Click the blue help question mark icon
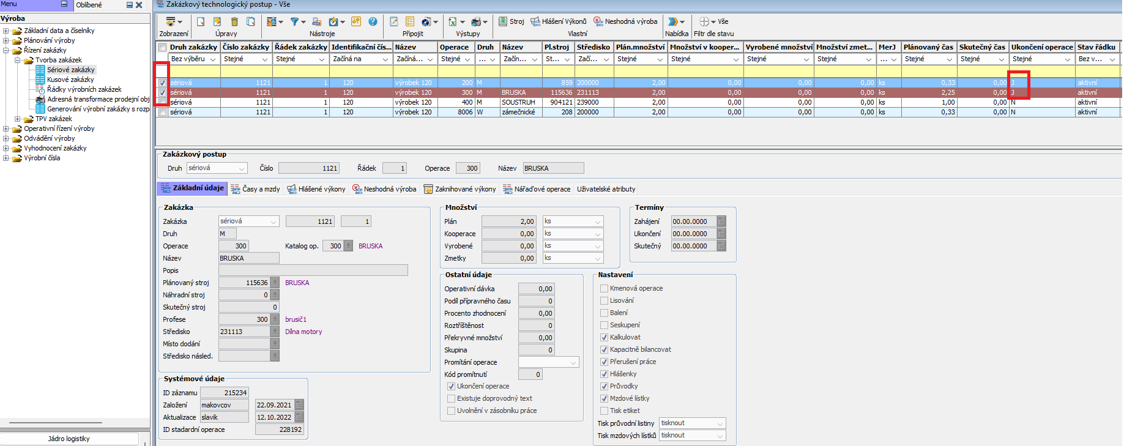The image size is (1124, 446). [373, 21]
